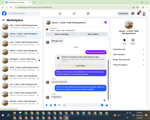Open the GIF picker icon
Screen dimensions: 150x120
click(x=59, y=105)
